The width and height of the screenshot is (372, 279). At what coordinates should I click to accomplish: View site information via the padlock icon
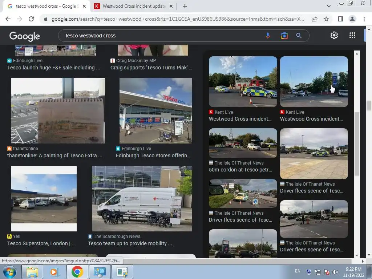[46, 19]
